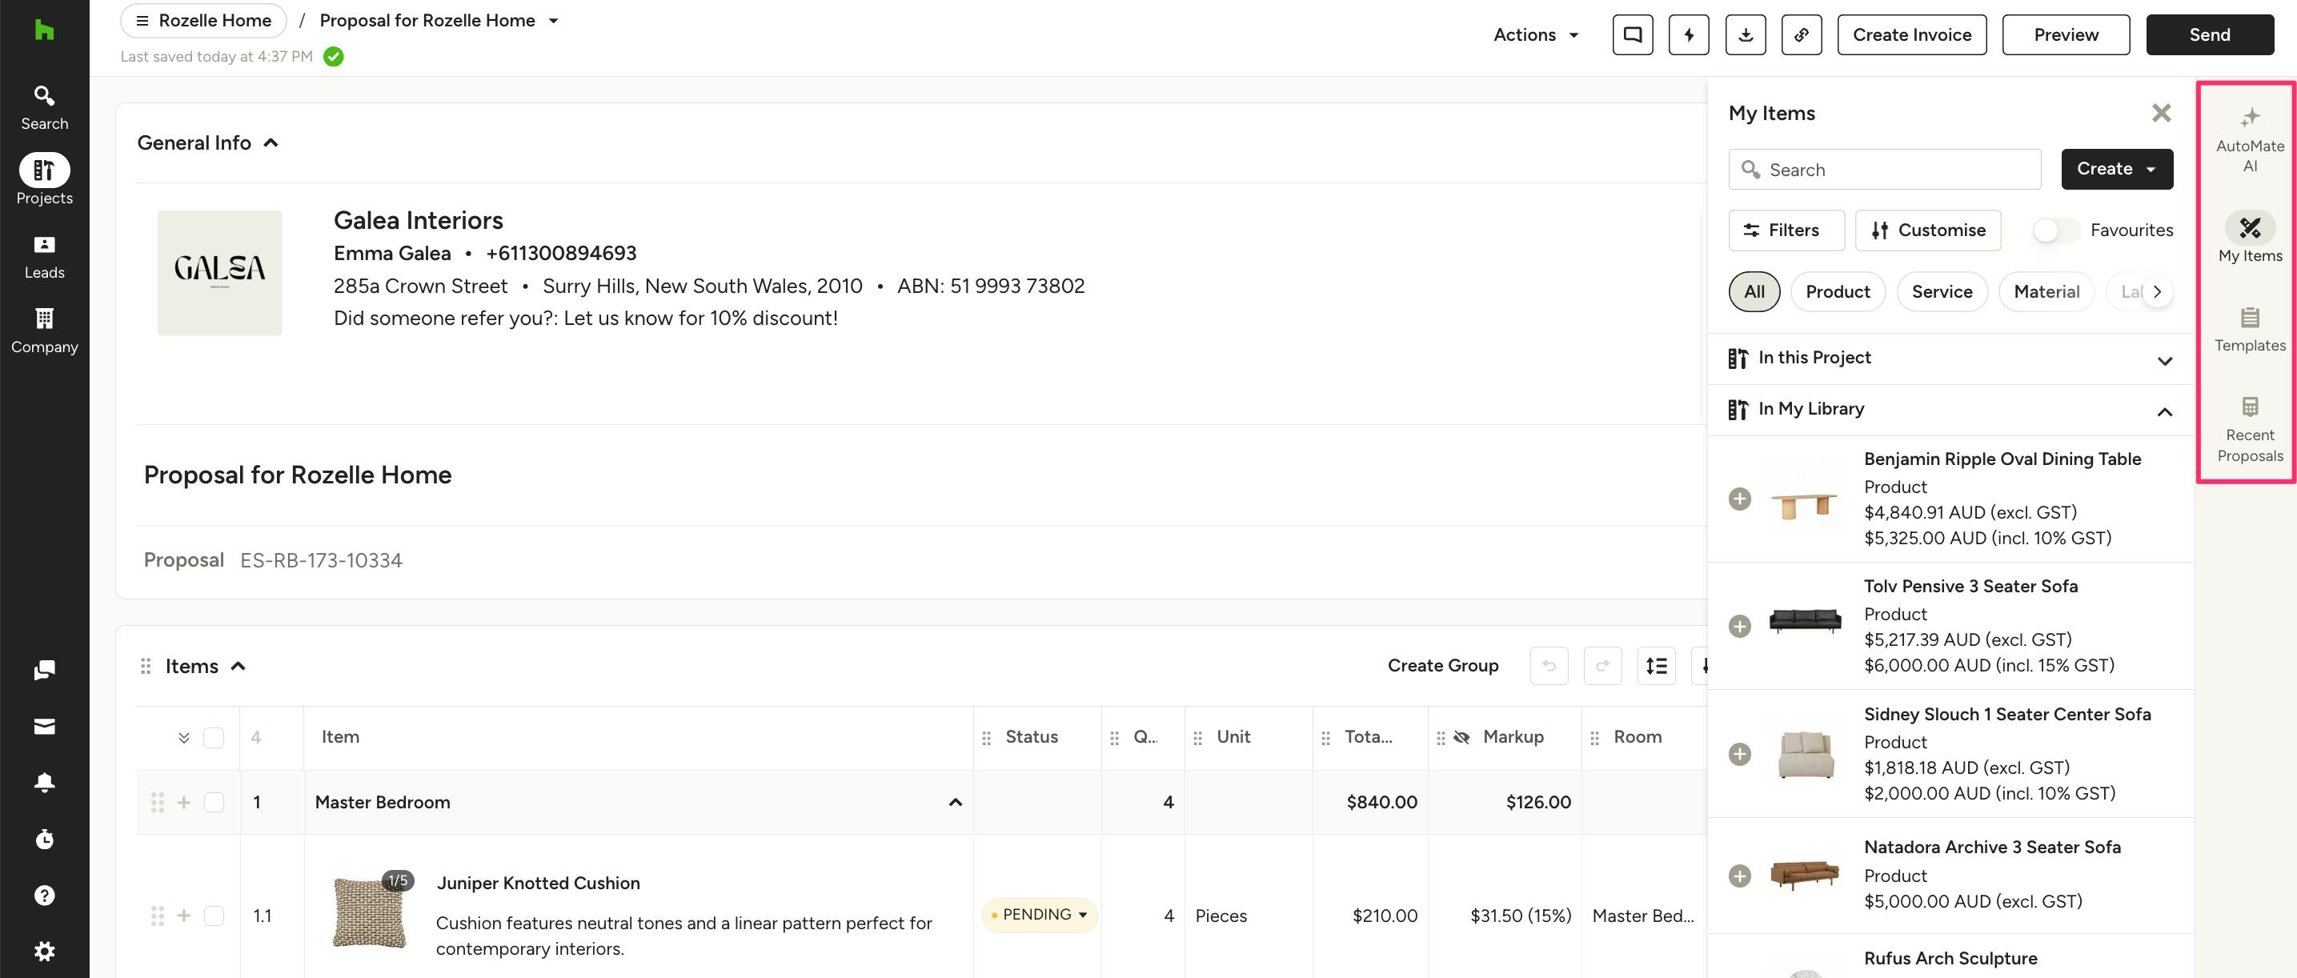The image size is (2297, 978).
Task: Click the download icon in the header
Action: pyautogui.click(x=1745, y=34)
